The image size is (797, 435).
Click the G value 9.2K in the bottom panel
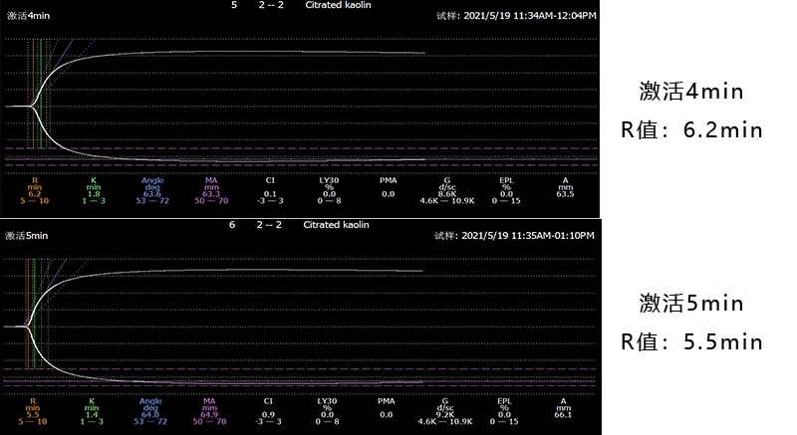[x=444, y=414]
